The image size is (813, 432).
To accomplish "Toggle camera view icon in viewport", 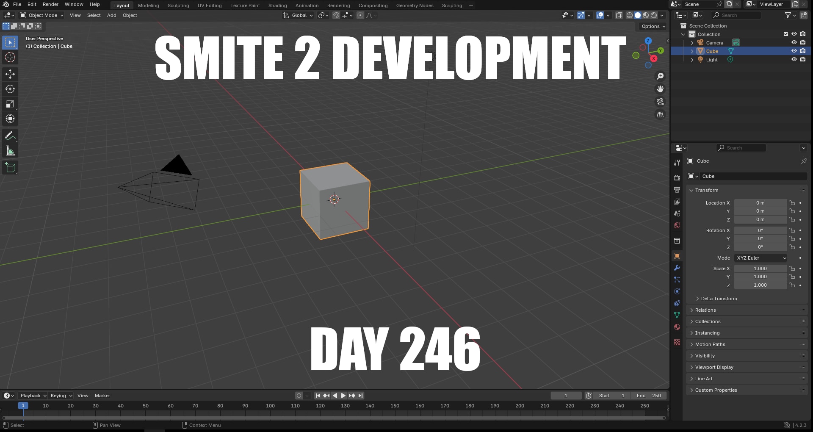I will point(660,102).
